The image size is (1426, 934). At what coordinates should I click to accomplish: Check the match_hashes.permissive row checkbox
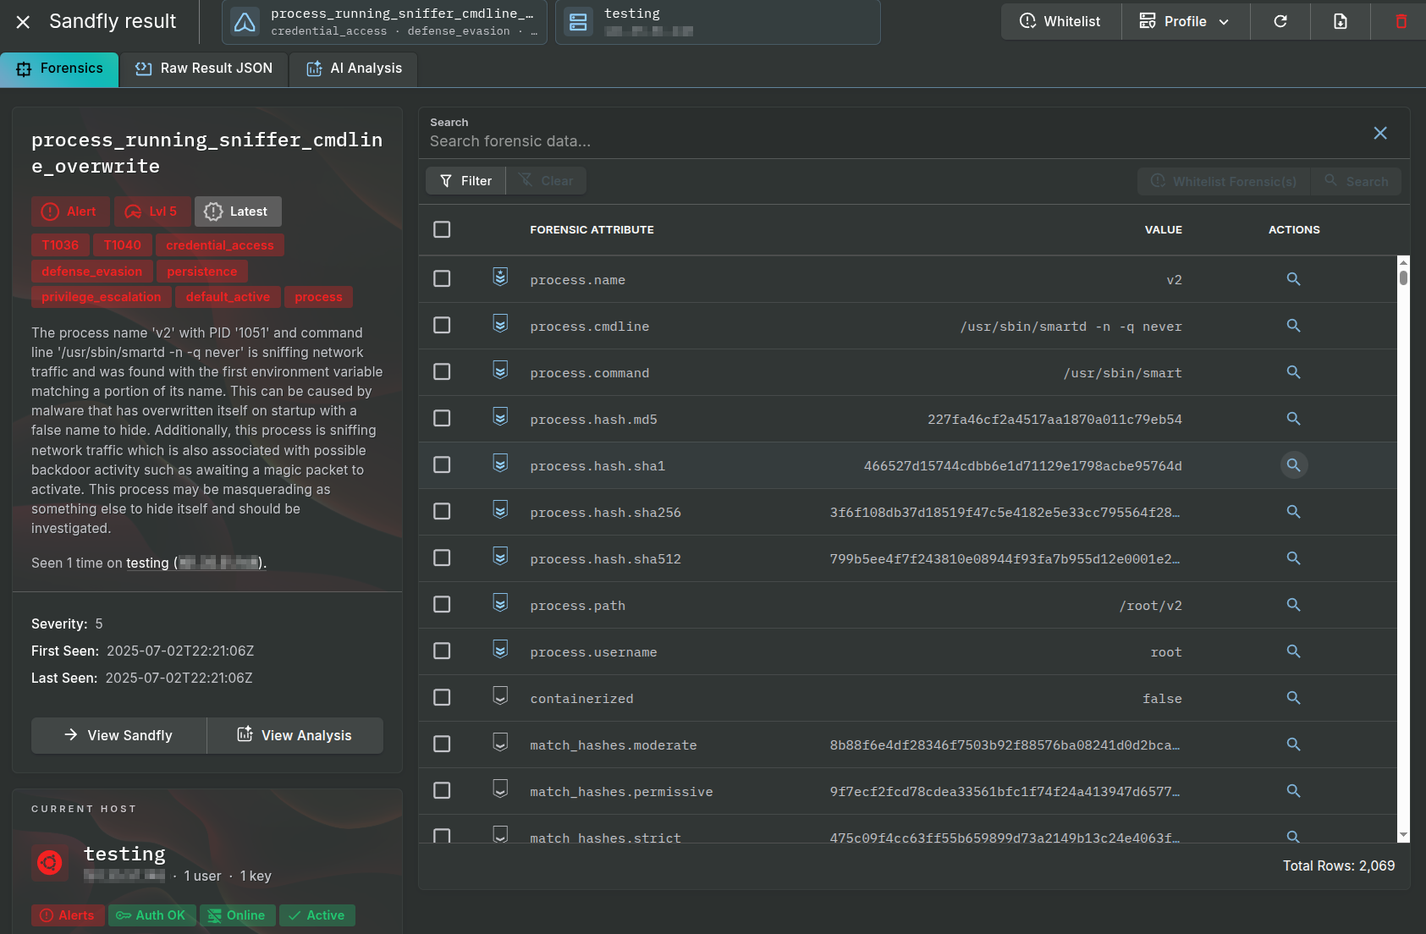(442, 791)
